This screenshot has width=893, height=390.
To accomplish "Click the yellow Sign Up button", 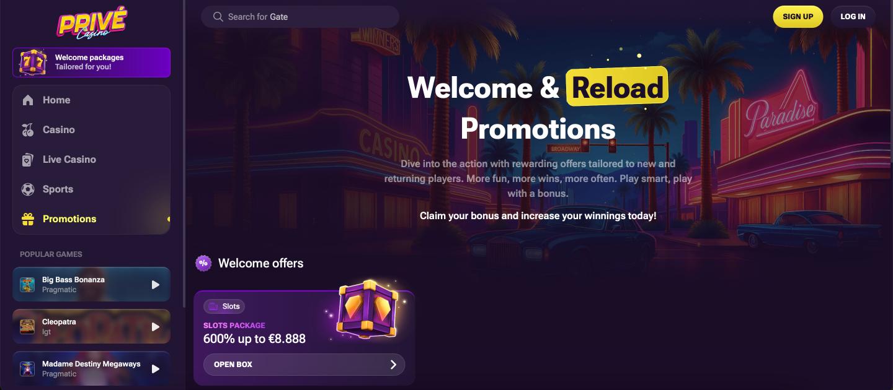I will (x=797, y=17).
